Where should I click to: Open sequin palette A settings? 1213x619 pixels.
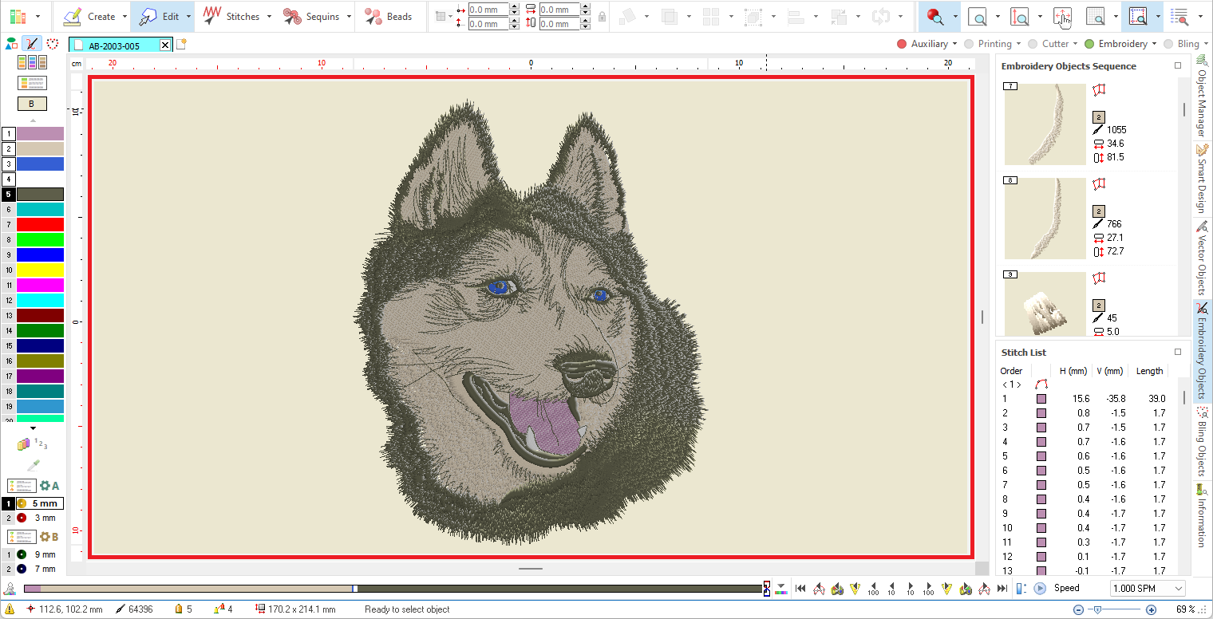point(50,485)
